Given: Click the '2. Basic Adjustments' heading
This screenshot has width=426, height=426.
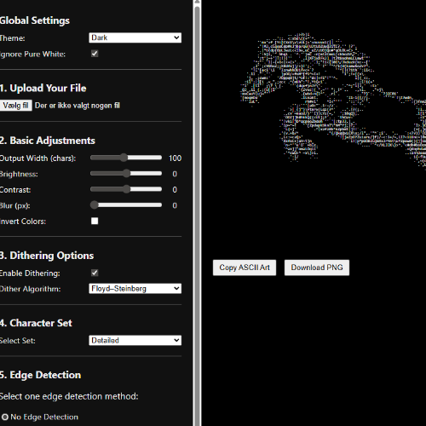Looking at the screenshot, I should (x=48, y=141).
